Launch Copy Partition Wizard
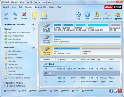This screenshot has width=124, height=97. 16,36
